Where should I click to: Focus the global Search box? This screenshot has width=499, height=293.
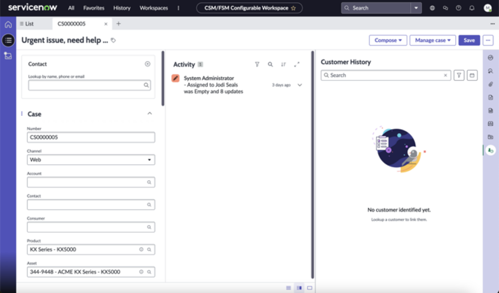click(x=376, y=8)
